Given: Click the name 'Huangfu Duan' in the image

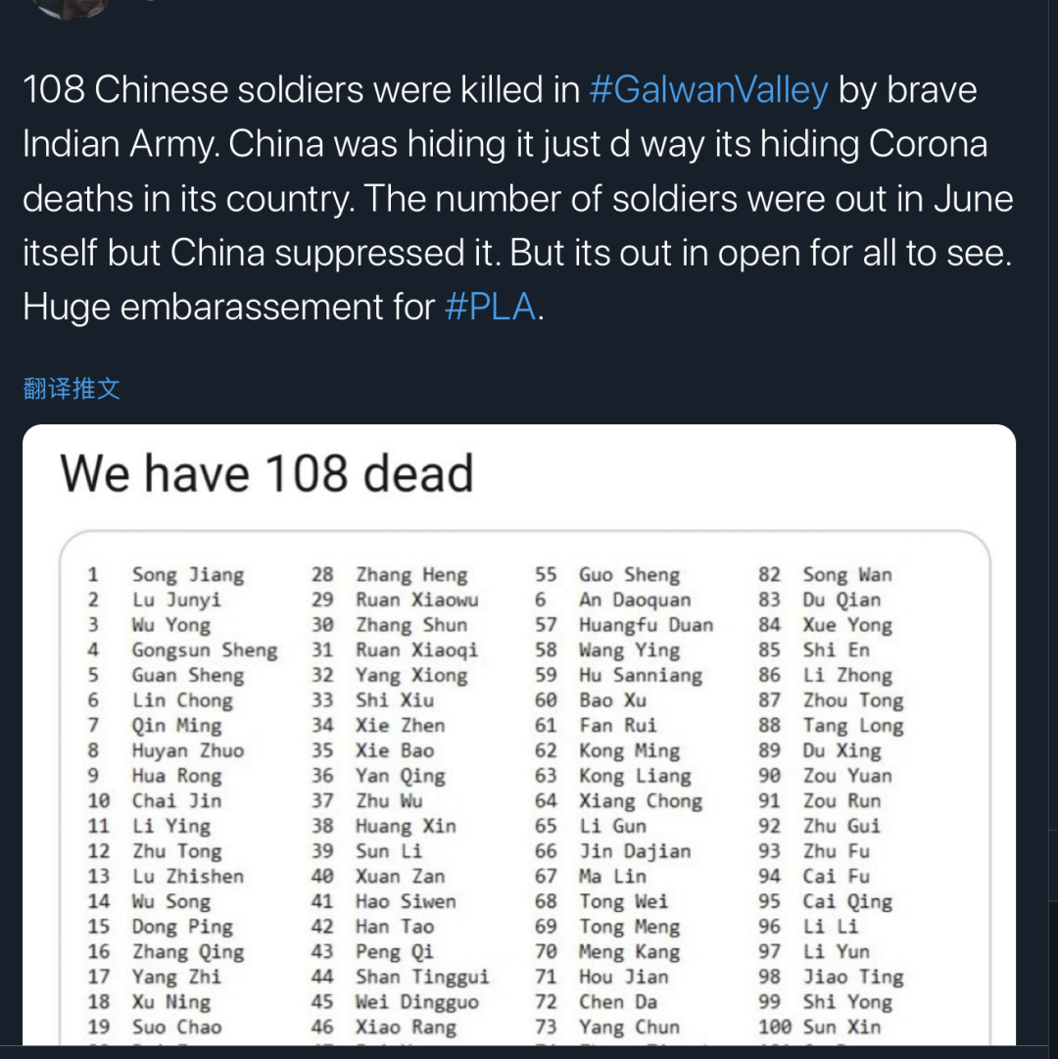Looking at the screenshot, I should point(646,625).
